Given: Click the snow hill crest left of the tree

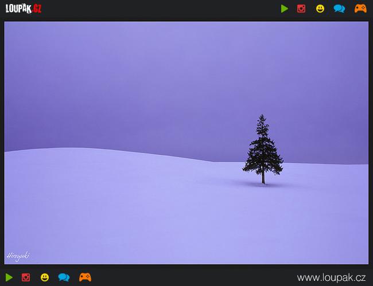Looking at the screenshot, I should 86,150.
